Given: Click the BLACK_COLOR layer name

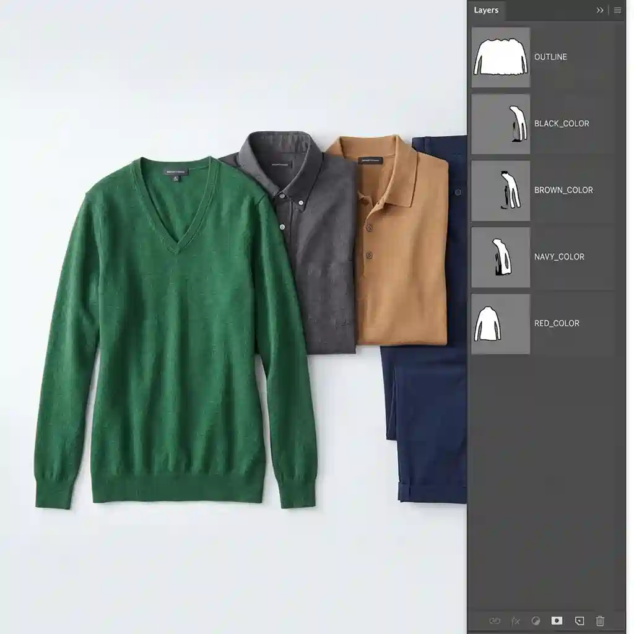Looking at the screenshot, I should (562, 124).
